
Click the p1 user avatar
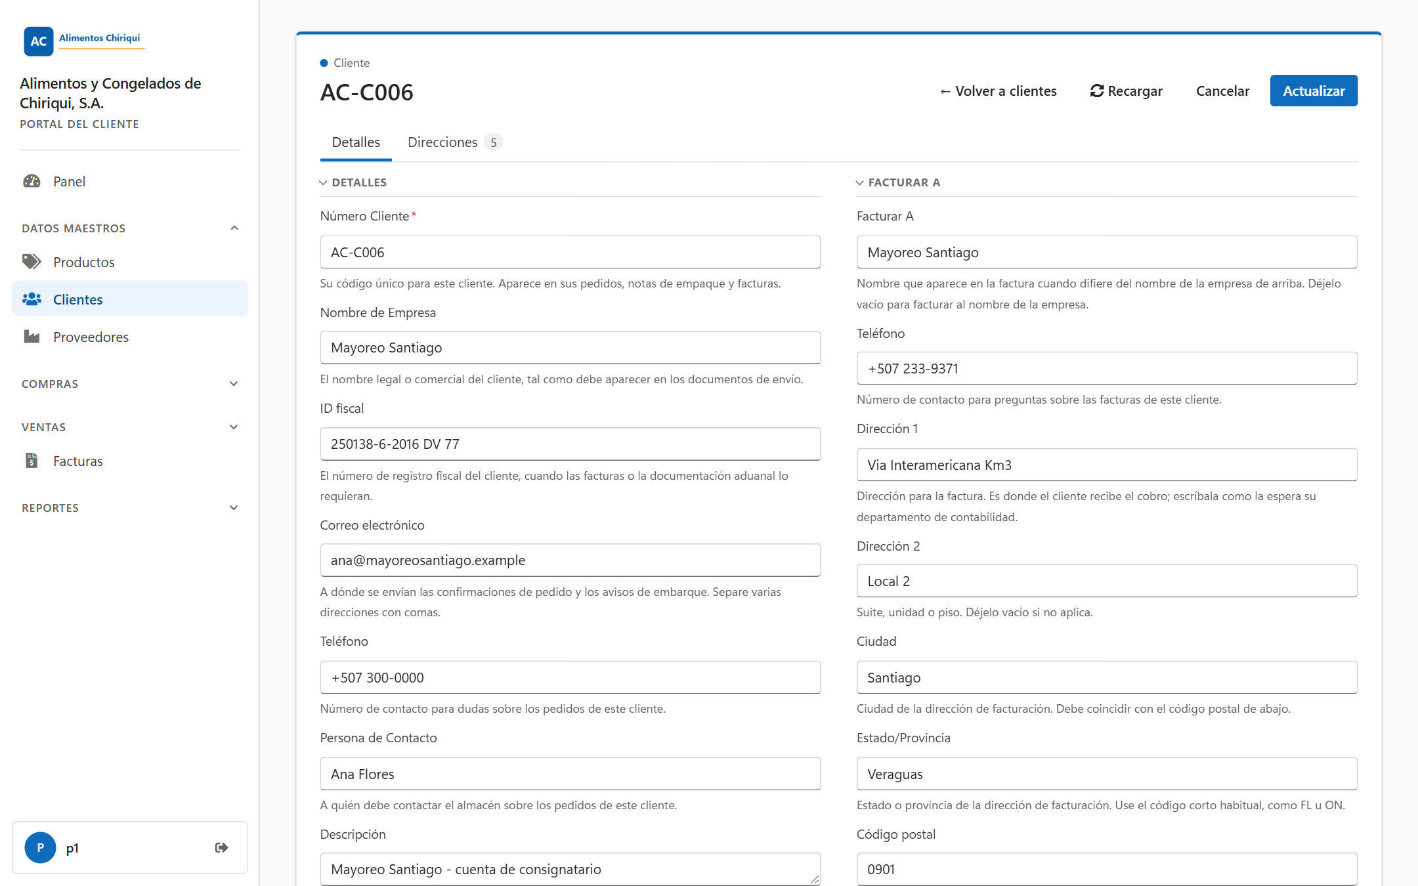pyautogui.click(x=40, y=847)
